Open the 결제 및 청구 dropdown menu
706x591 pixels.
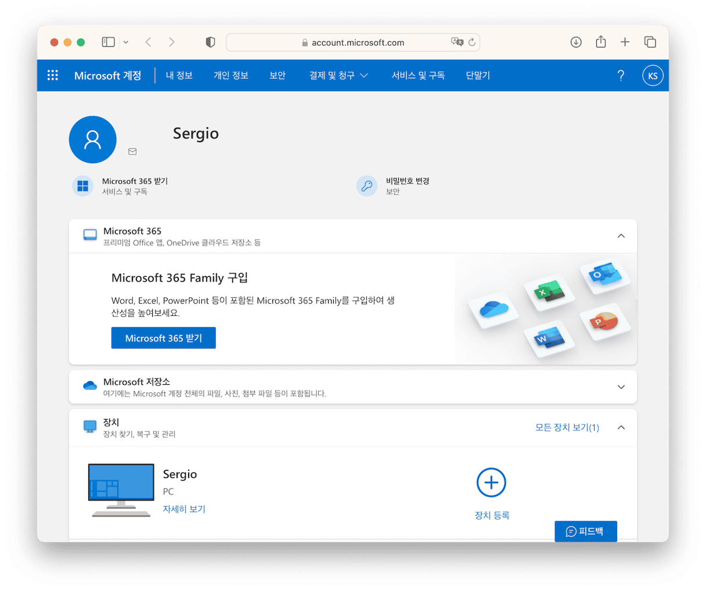point(338,75)
